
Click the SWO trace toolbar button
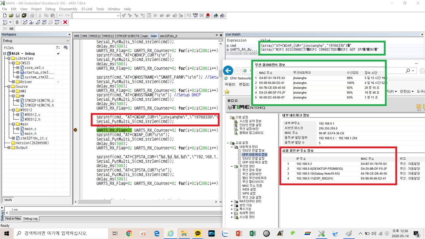[11, 29]
